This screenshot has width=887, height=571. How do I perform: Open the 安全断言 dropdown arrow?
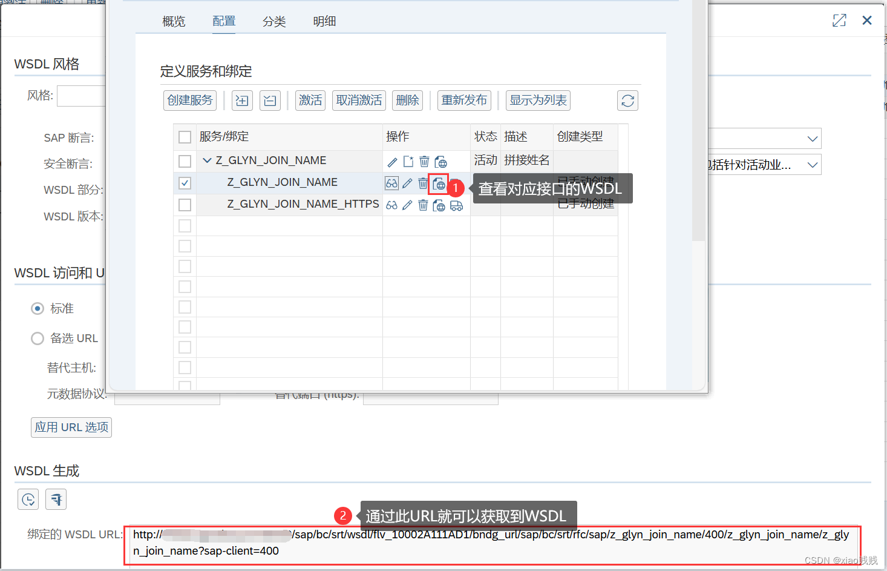[x=813, y=165]
